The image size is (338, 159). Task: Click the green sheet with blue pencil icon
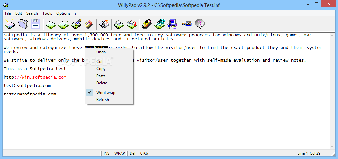point(76,24)
